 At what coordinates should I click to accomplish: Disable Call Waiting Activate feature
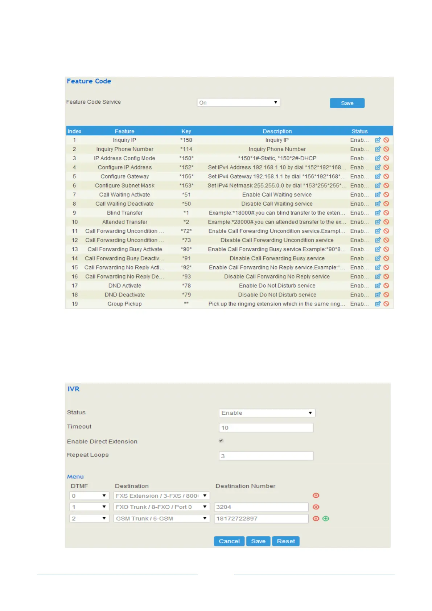tap(386, 194)
